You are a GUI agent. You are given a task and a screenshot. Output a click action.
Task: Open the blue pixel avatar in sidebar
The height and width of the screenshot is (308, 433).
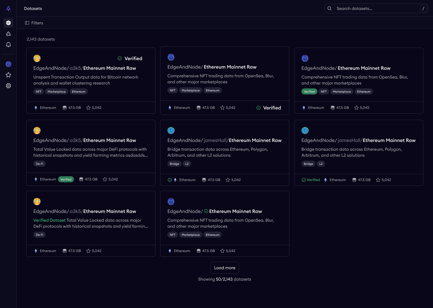[x=8, y=64]
